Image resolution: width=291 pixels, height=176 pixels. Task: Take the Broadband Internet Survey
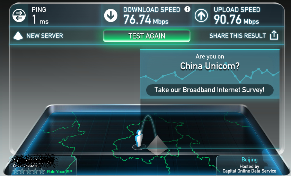click(x=210, y=90)
